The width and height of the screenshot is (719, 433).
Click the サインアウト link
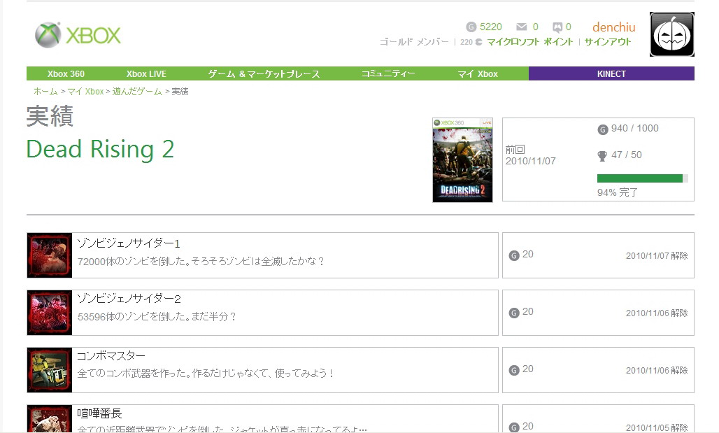tap(608, 42)
